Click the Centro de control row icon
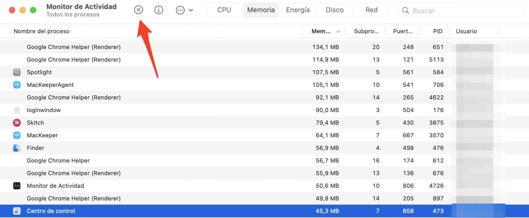 coord(17,211)
